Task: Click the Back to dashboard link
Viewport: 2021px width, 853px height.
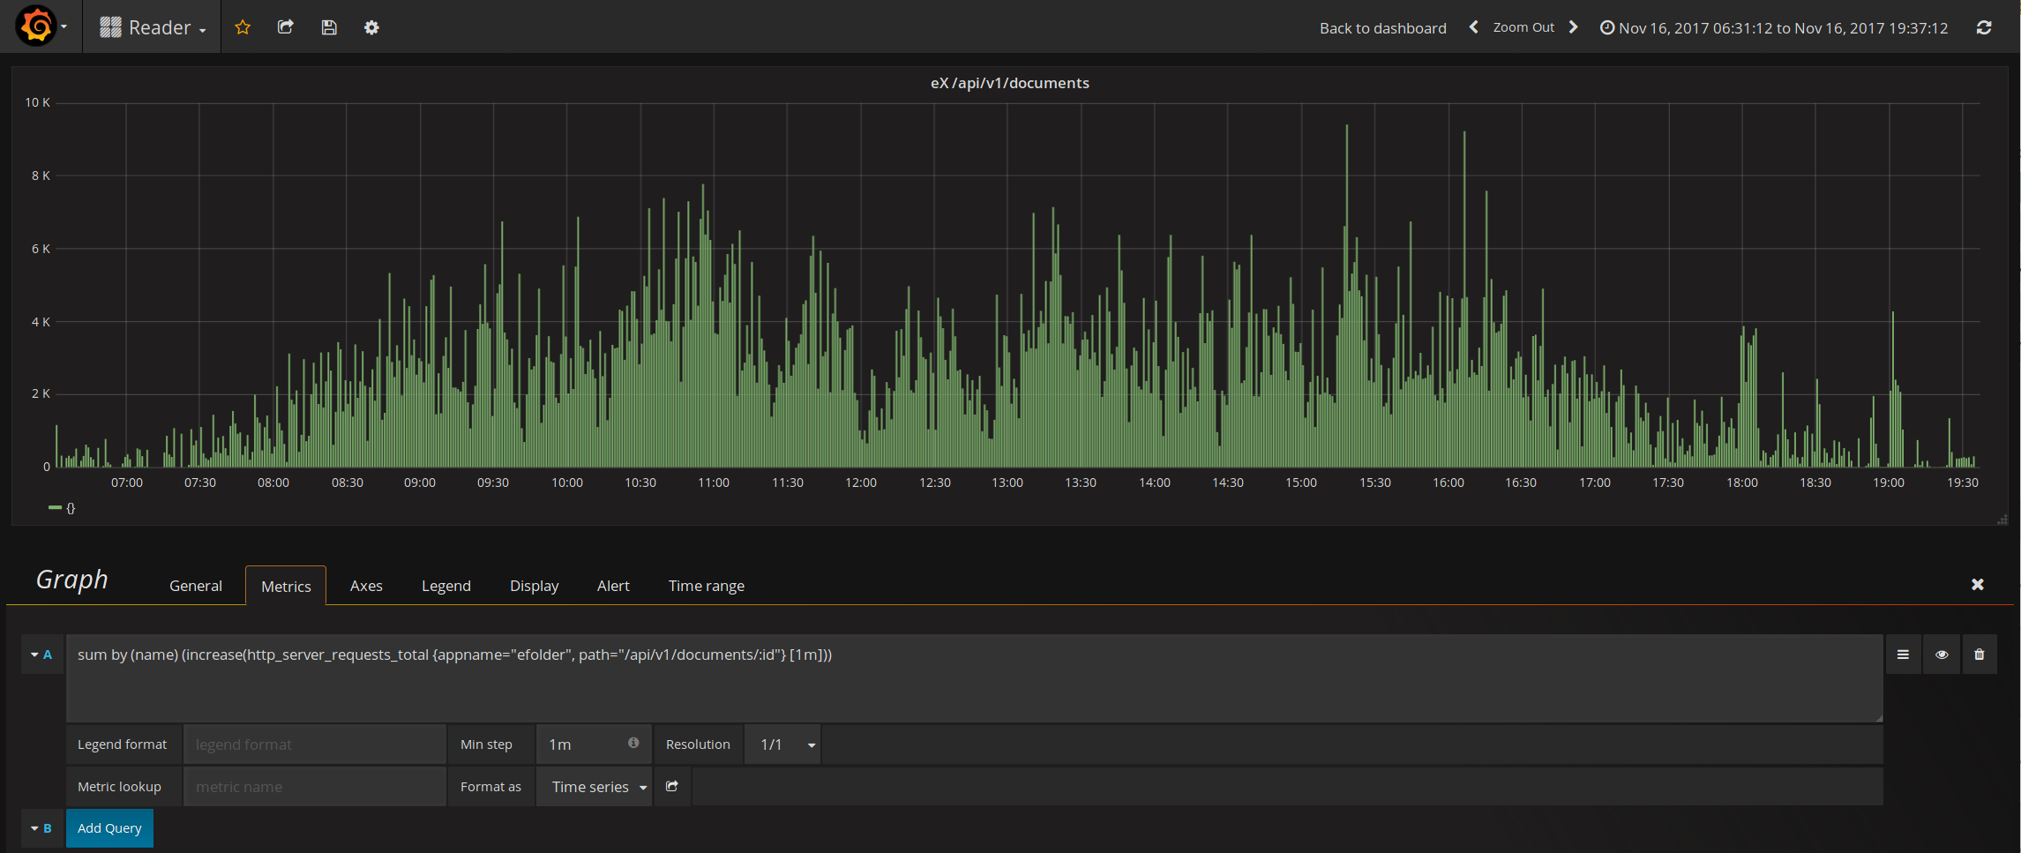Action: [1382, 28]
